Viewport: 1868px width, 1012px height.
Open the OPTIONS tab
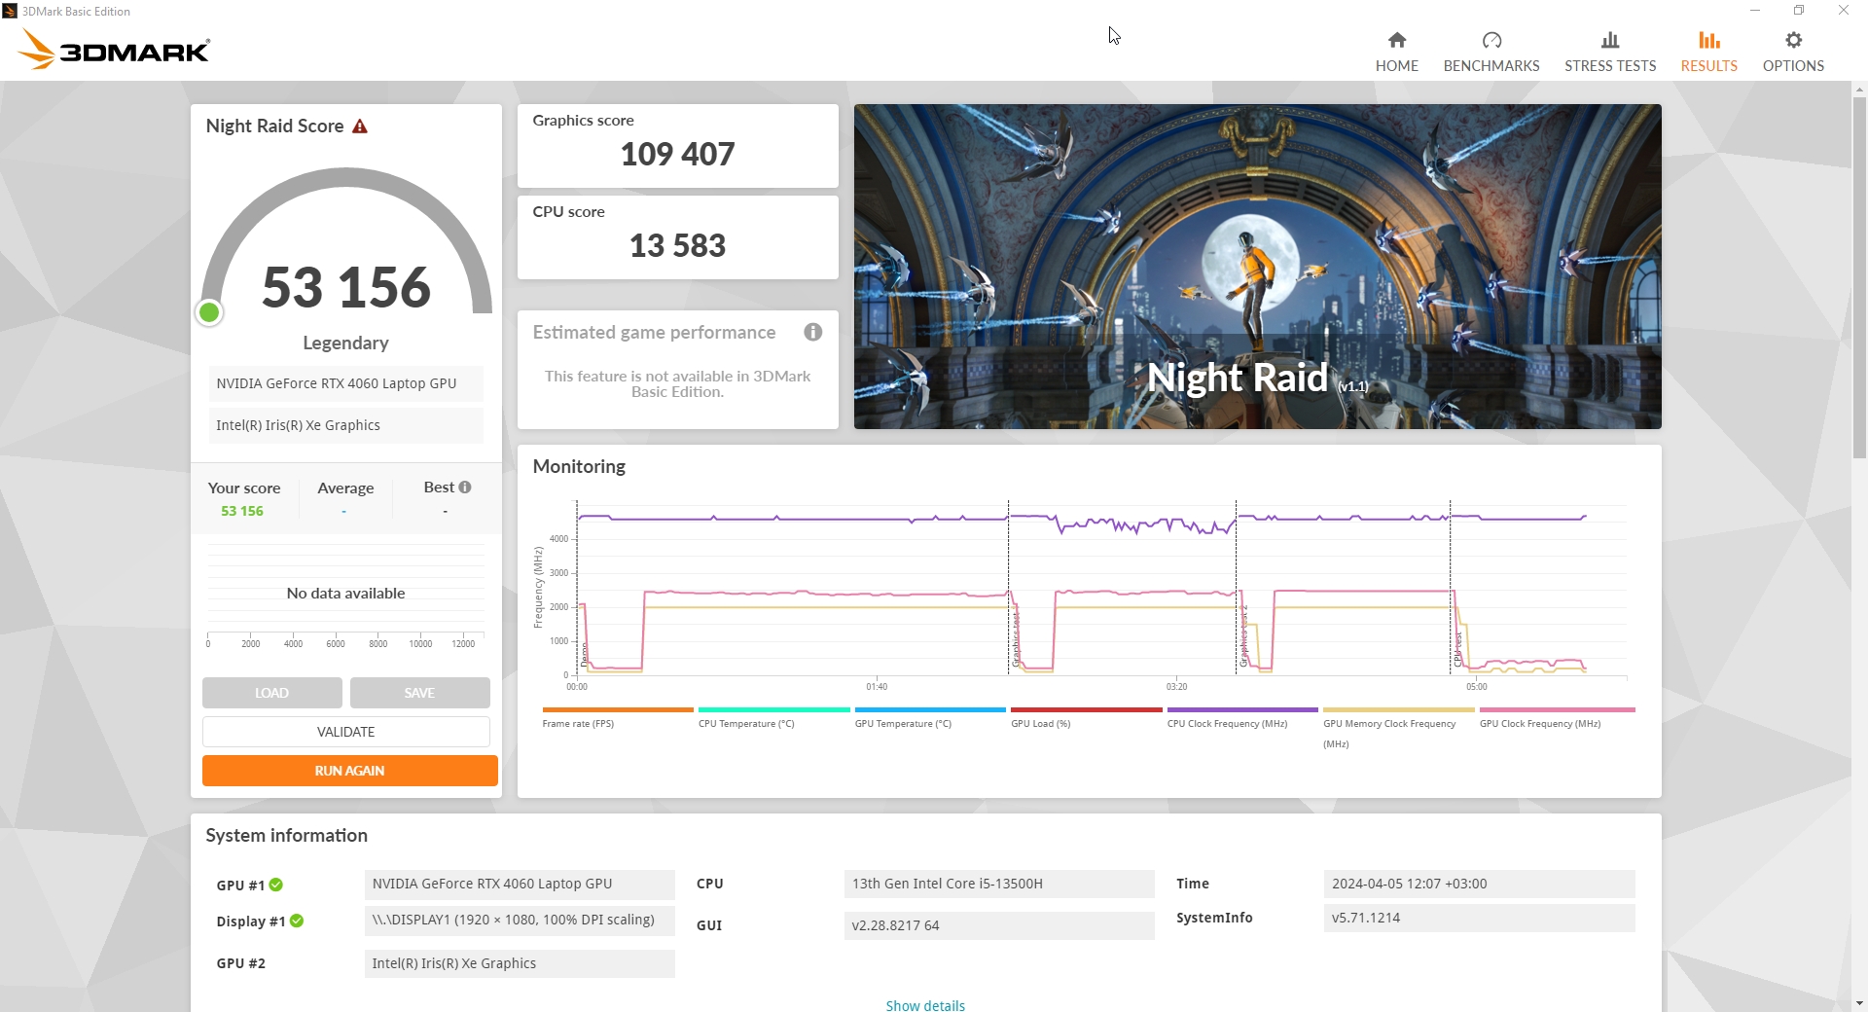tap(1794, 52)
